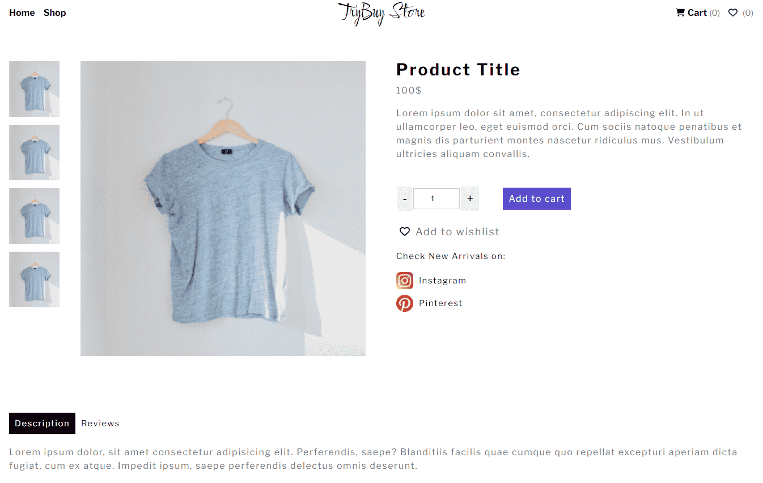Open the Home menu item
The height and width of the screenshot is (483, 763).
pyautogui.click(x=22, y=12)
